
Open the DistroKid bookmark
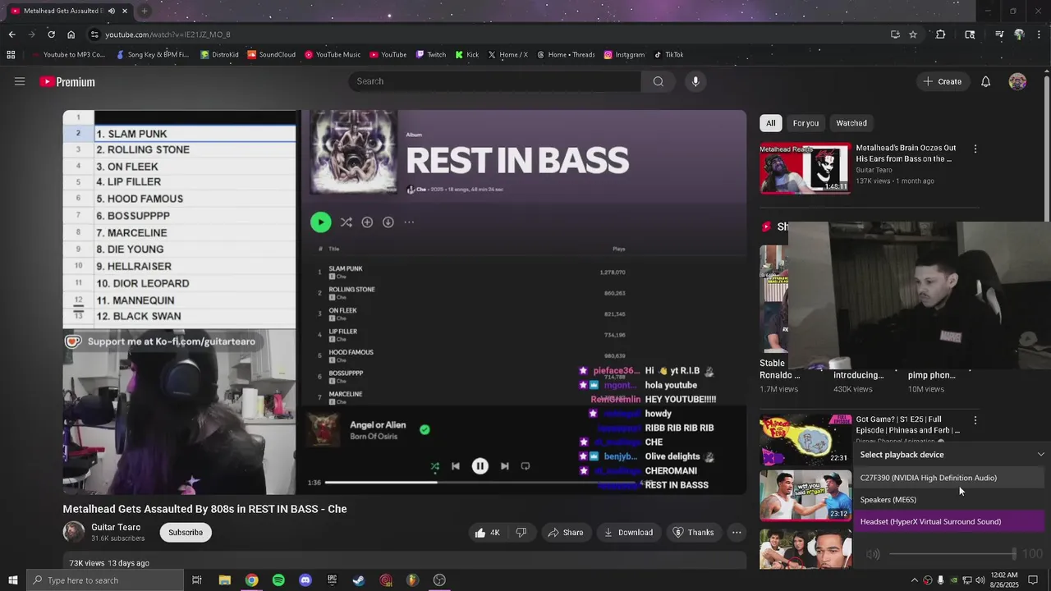tap(218, 55)
